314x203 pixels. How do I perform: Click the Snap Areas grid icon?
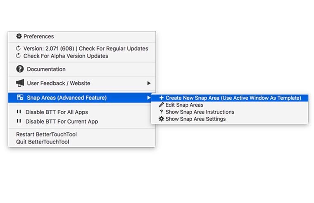click(x=20, y=98)
